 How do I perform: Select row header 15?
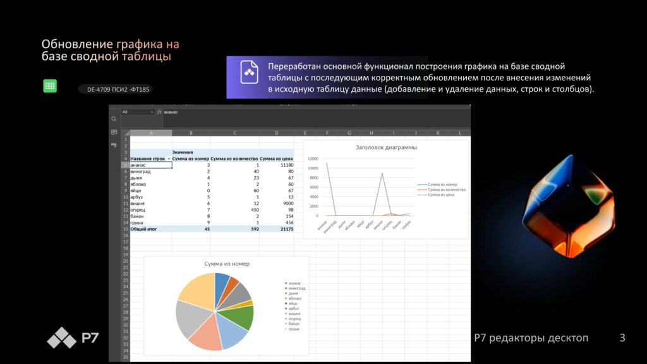(126, 229)
